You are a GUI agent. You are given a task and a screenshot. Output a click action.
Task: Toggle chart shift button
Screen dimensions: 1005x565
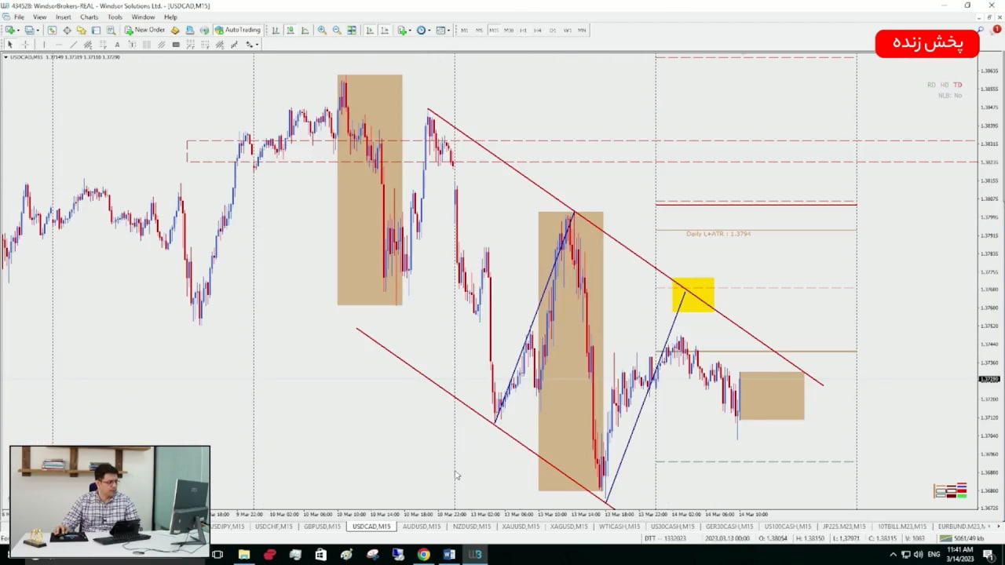point(385,30)
